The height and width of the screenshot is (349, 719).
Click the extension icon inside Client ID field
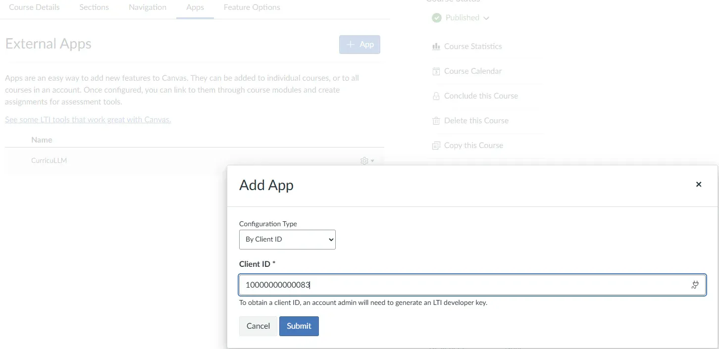(695, 285)
